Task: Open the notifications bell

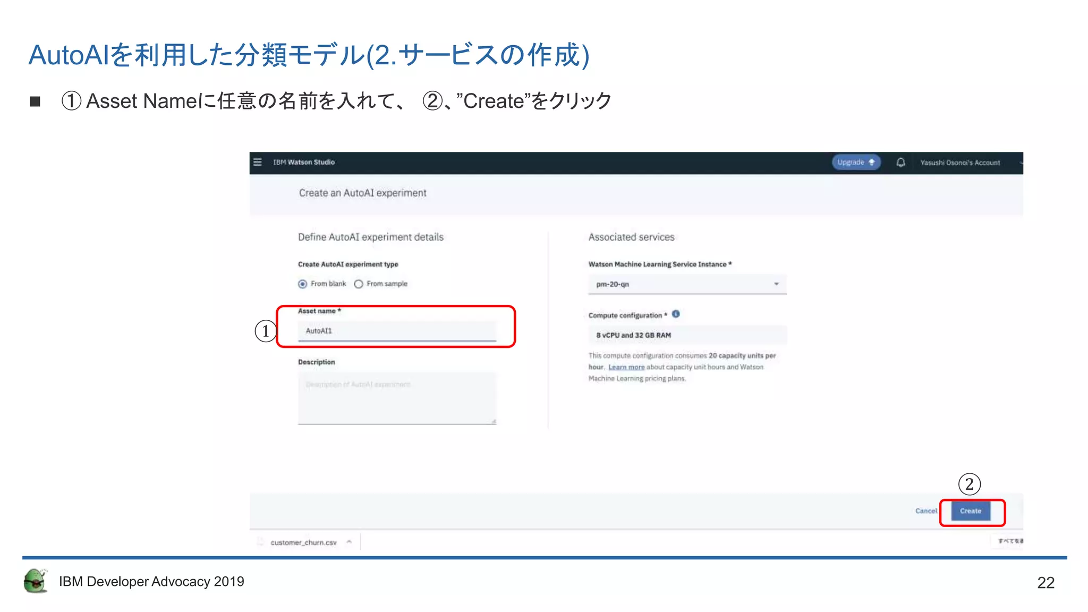Action: click(900, 163)
